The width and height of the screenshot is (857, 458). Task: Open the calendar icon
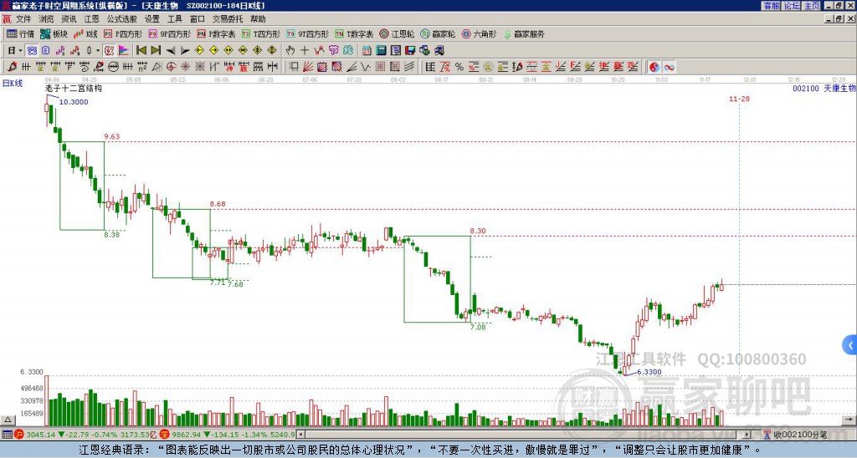pyautogui.click(x=367, y=50)
